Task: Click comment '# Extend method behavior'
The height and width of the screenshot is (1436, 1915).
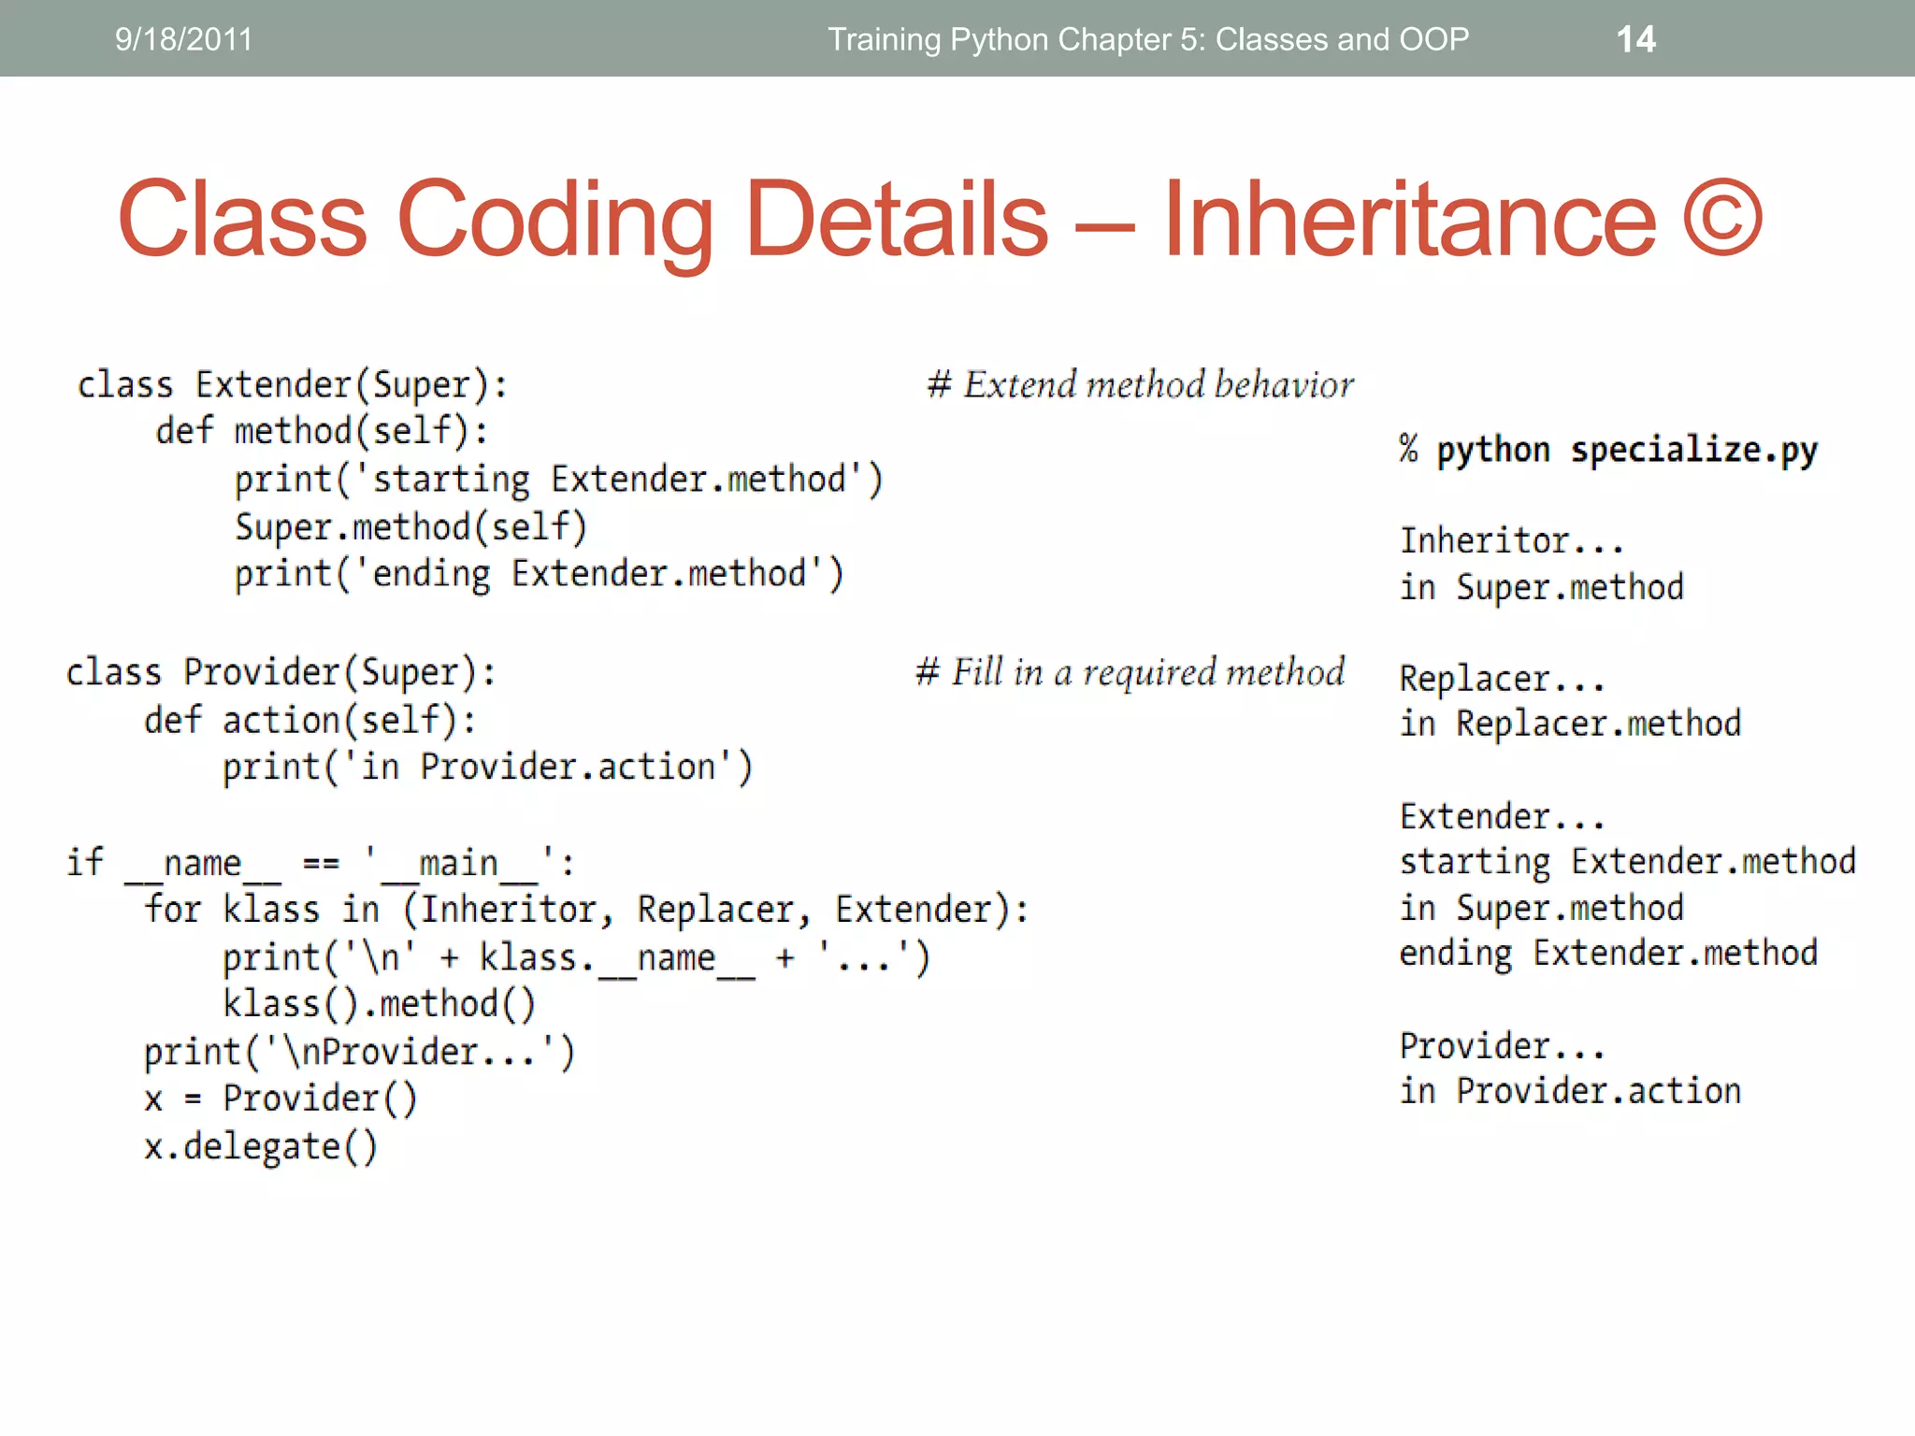Action: tap(1140, 385)
